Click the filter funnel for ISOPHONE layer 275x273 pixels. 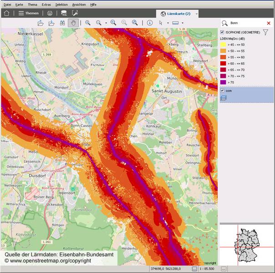click(265, 32)
